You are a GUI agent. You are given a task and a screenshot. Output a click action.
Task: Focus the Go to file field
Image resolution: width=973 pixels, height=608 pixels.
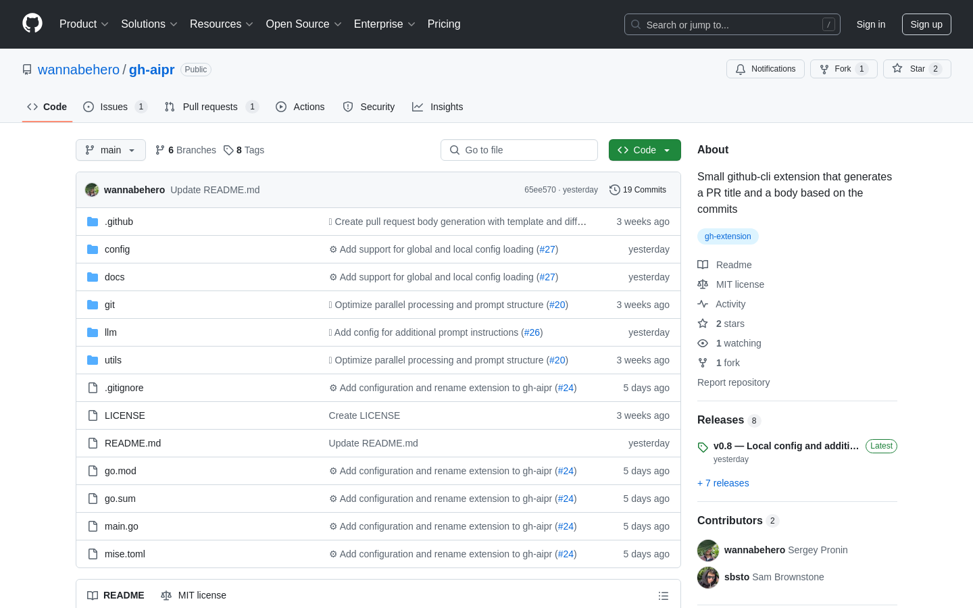pos(519,150)
